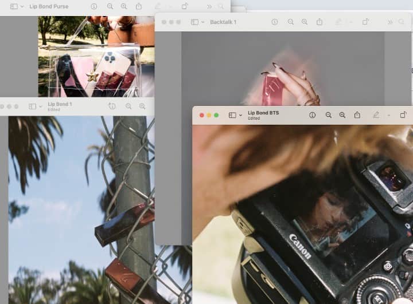Screen dimensions: 413x304
Task: Share the Lip Bond BTS image
Action: tap(357, 115)
